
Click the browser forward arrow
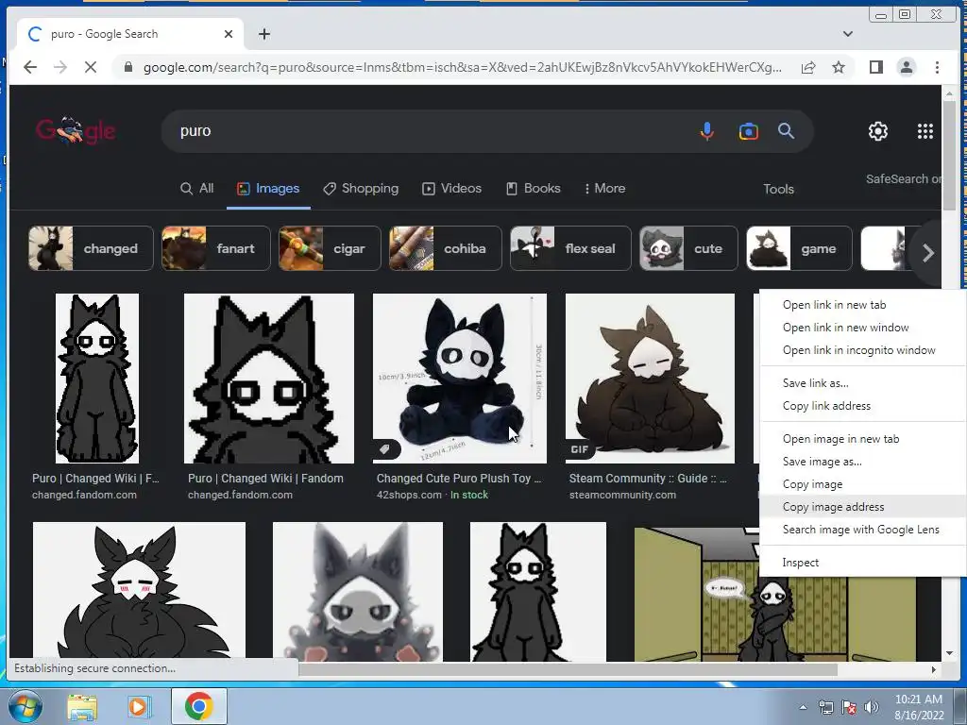[59, 67]
